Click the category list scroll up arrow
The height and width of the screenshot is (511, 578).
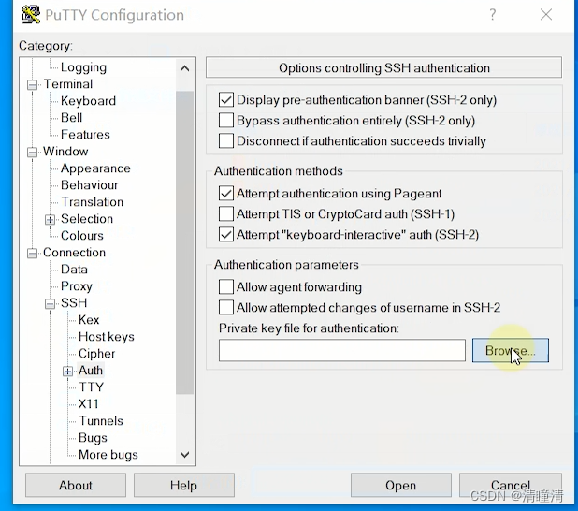pyautogui.click(x=184, y=68)
